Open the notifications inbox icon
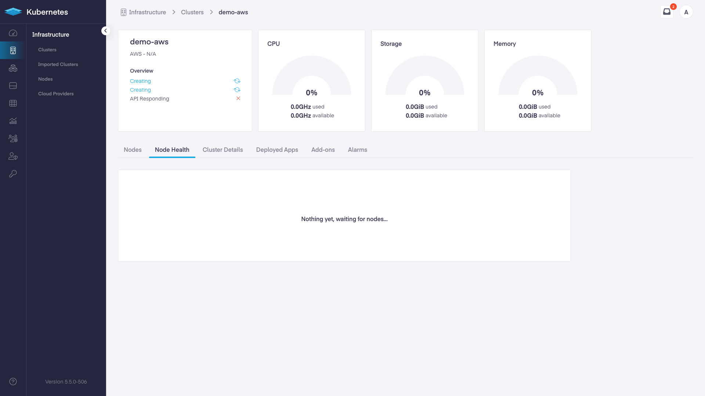 click(666, 12)
